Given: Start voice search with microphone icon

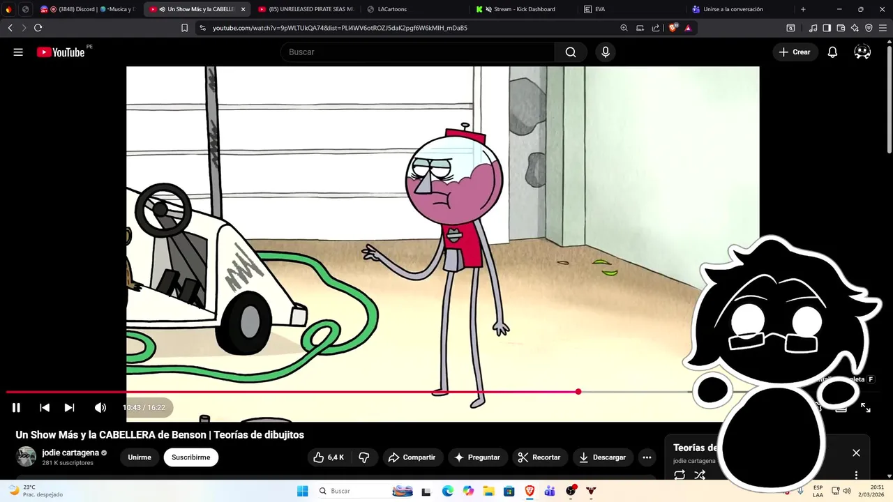Looking at the screenshot, I should pos(606,52).
